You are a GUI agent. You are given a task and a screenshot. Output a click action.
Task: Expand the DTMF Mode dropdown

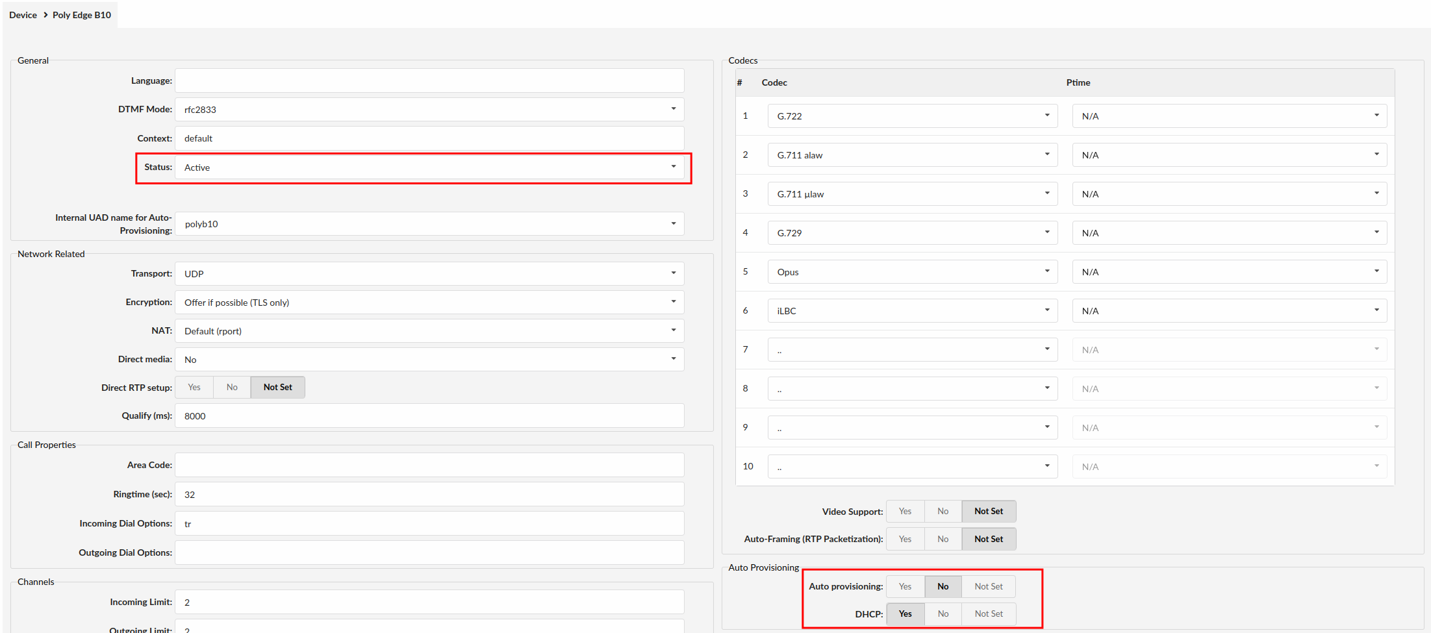pyautogui.click(x=429, y=110)
